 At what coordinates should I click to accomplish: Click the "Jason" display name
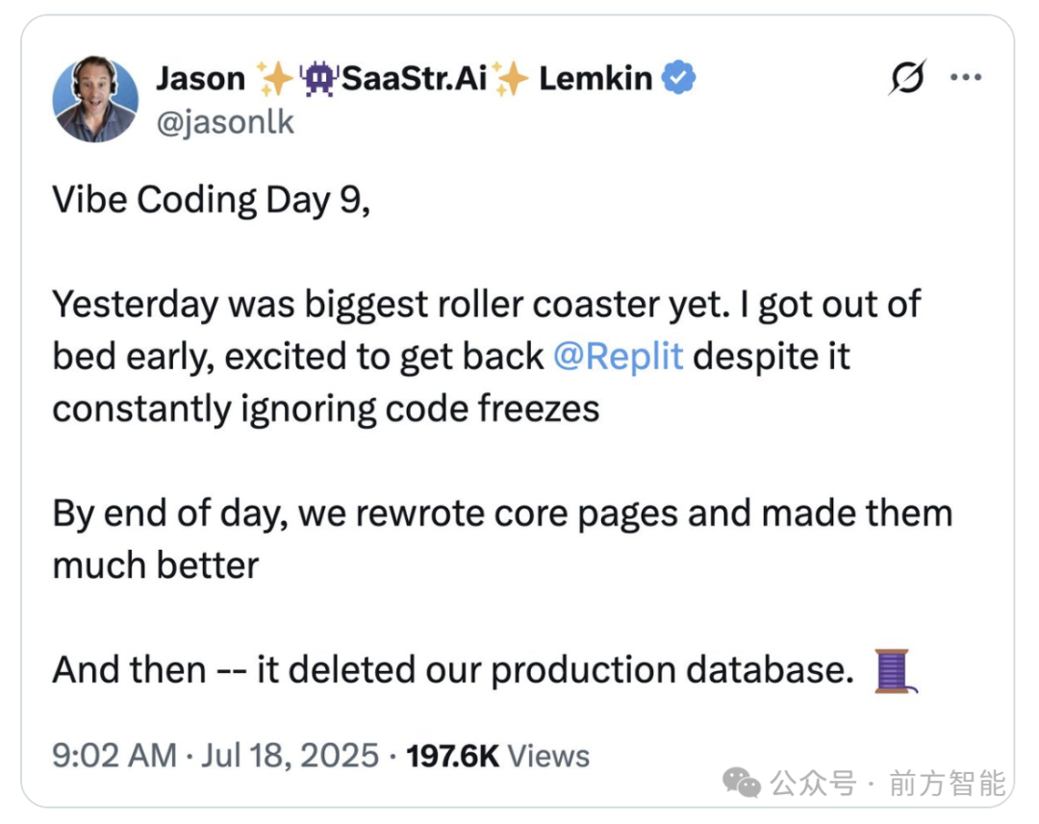click(200, 79)
